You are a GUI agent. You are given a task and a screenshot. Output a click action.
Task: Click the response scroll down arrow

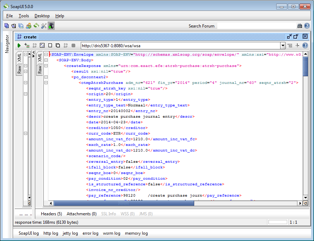coord(306,198)
